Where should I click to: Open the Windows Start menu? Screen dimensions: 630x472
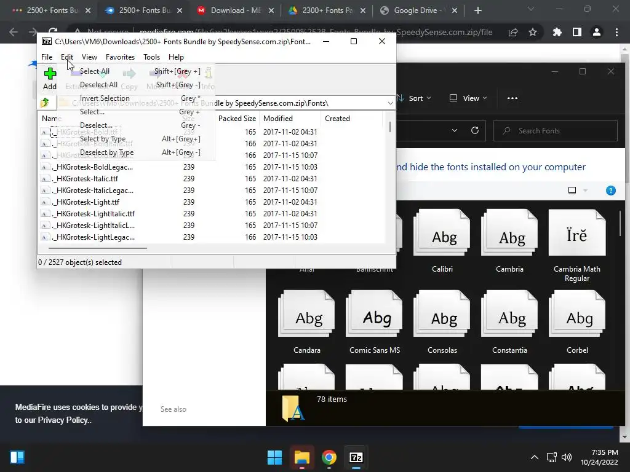click(275, 457)
